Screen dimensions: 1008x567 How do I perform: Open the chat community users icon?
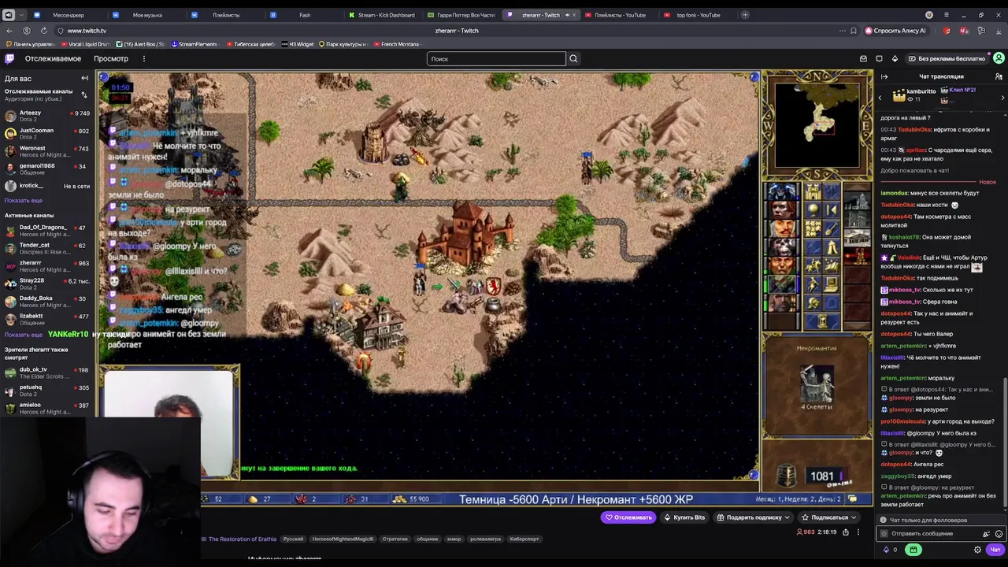(x=999, y=76)
